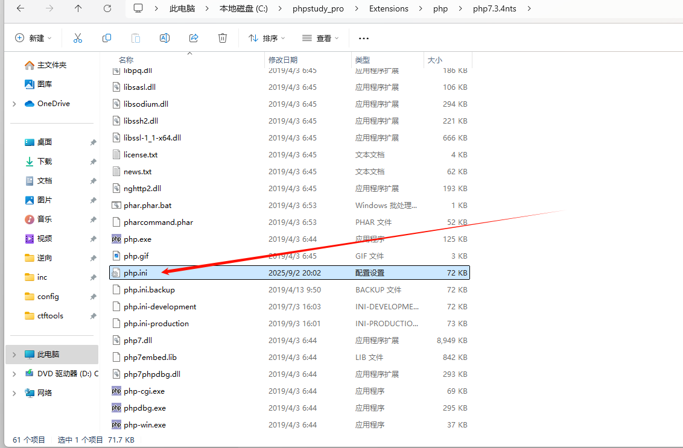
Task: Refresh the current folder view
Action: point(107,8)
